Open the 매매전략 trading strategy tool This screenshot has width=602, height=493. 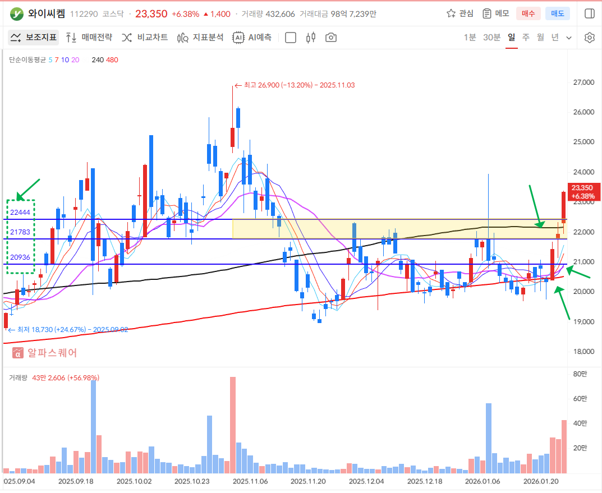click(x=89, y=38)
